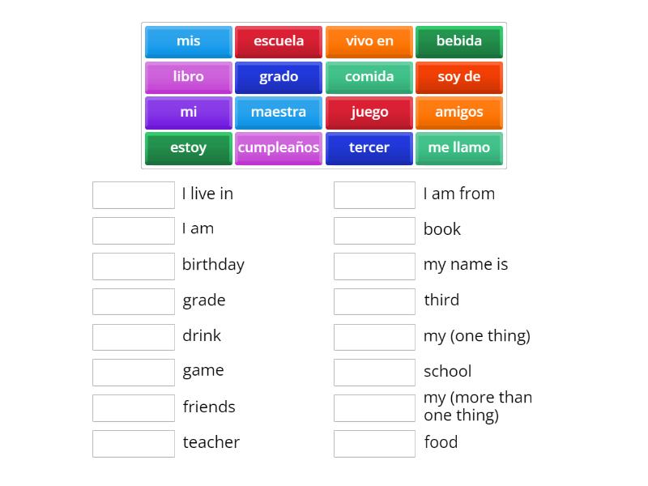Click the answer box beside 'I live in'
Viewport: 648px width, 486px height.
coord(134,195)
